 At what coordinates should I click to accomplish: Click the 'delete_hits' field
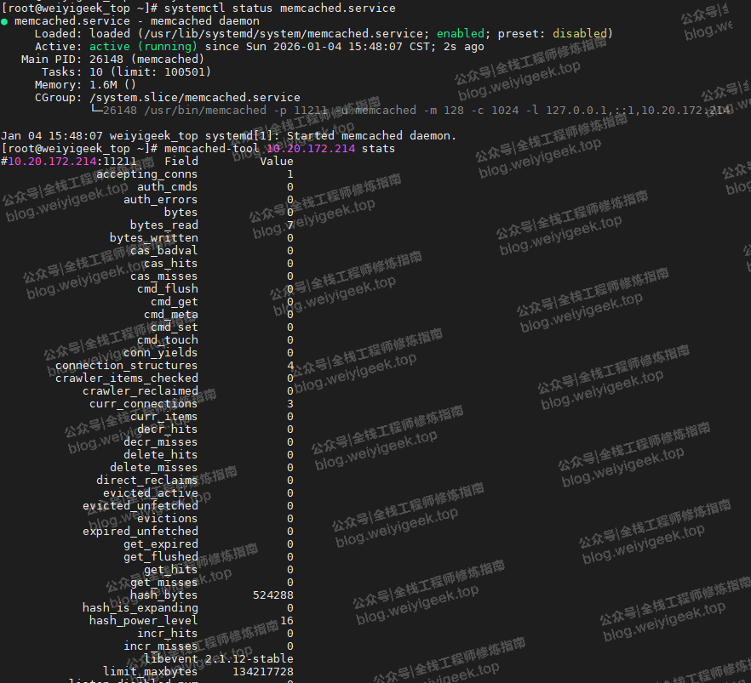[160, 455]
